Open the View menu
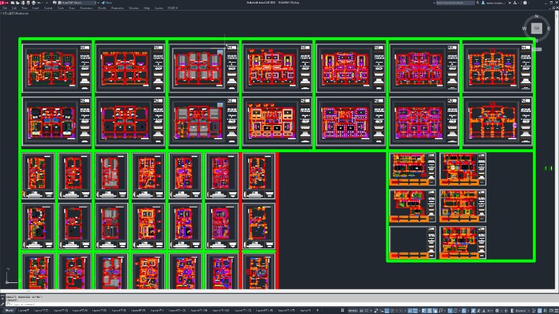 coord(25,8)
